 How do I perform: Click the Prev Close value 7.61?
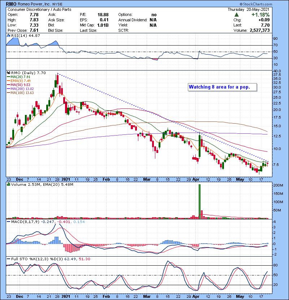34,30
